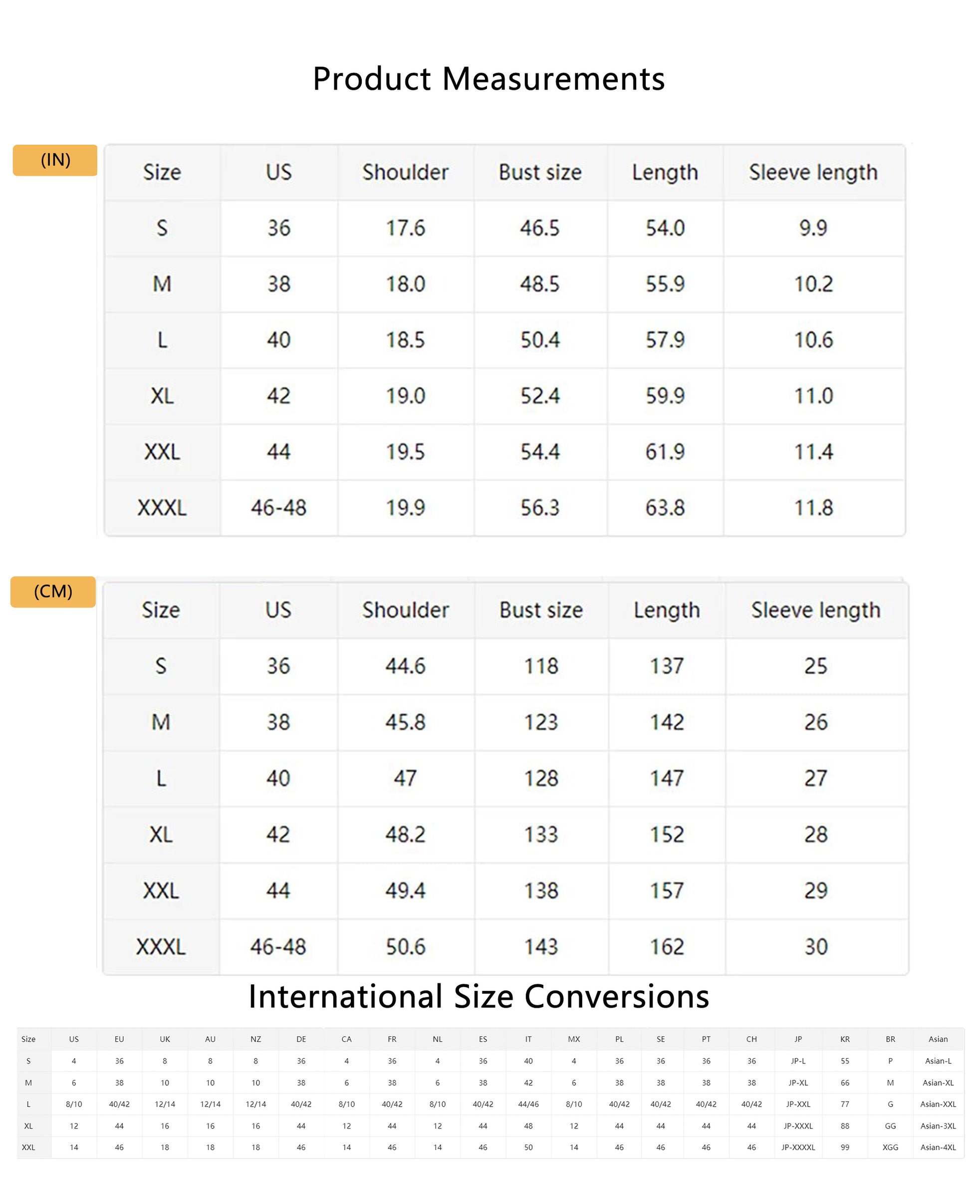Viewport: 971px width, 1184px height.
Task: Select the 46.5 bust size cell
Action: 540,228
